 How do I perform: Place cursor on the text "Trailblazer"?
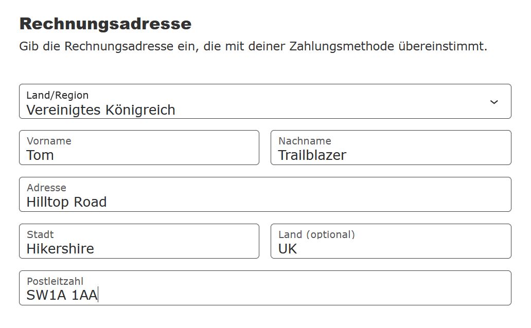[x=312, y=155]
